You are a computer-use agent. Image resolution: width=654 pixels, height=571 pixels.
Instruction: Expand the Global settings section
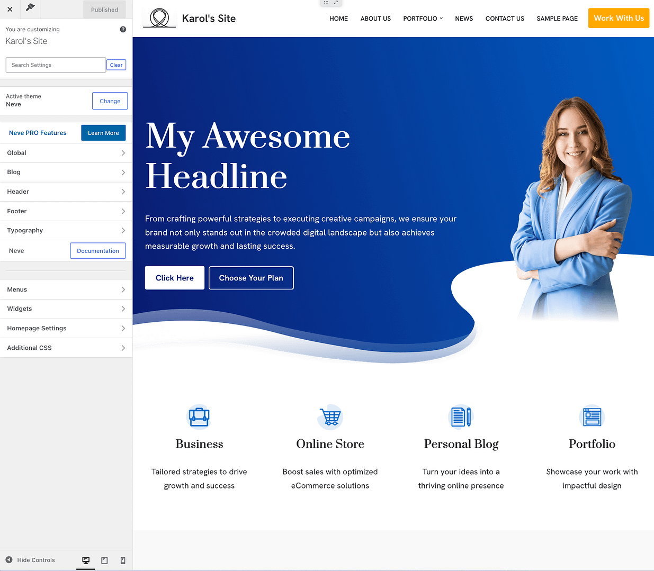coord(66,153)
